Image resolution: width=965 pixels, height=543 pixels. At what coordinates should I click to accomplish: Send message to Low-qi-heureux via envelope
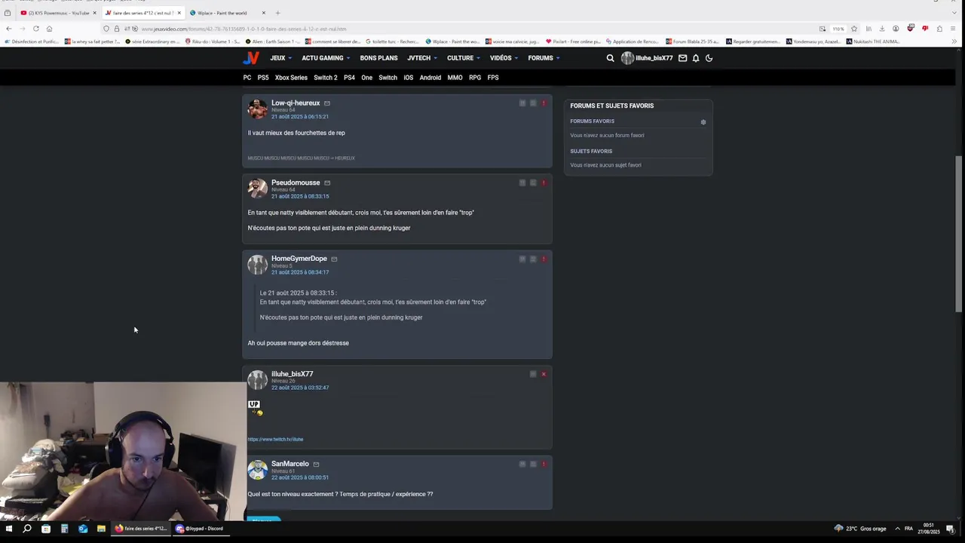click(x=327, y=103)
